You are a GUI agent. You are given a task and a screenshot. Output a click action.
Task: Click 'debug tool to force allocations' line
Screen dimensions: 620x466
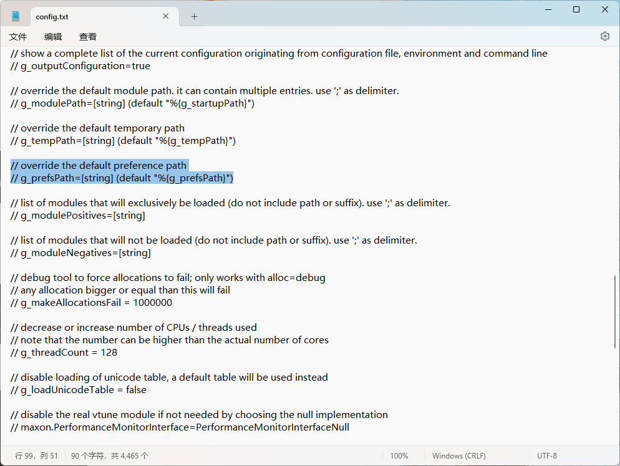168,278
